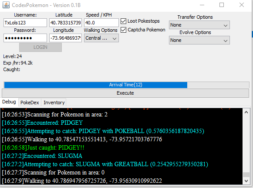The width and height of the screenshot is (253, 188).
Task: Open the Transfer Options dropdown
Action: 199,25
